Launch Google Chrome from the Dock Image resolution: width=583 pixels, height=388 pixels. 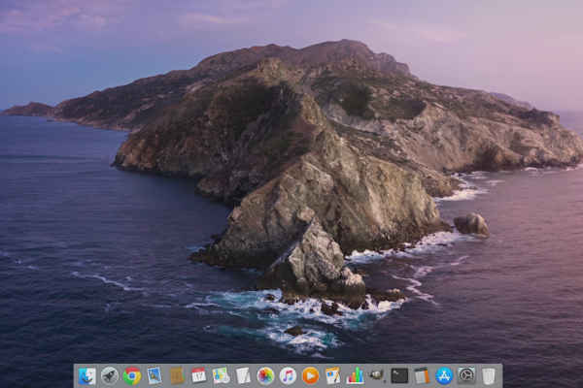click(x=132, y=376)
